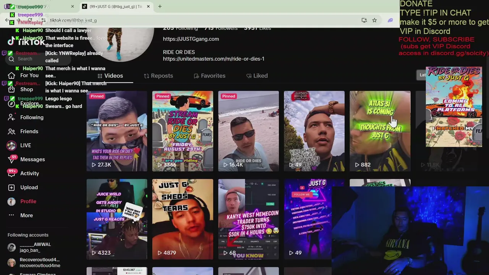
Task: Open the Atlas 3I Is Coming video
Action: click(x=380, y=131)
